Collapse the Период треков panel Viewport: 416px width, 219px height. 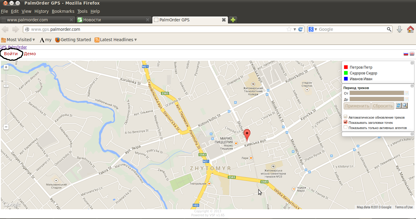(412, 86)
